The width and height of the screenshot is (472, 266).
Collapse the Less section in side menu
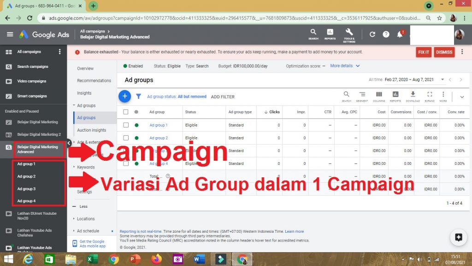tap(83, 206)
